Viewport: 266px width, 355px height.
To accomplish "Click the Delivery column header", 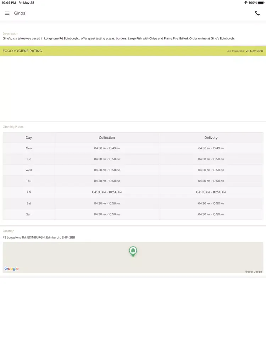I will [211, 138].
